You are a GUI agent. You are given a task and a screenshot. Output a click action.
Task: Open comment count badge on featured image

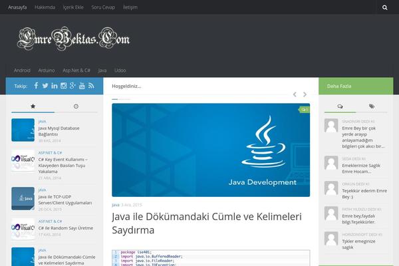[x=305, y=110]
